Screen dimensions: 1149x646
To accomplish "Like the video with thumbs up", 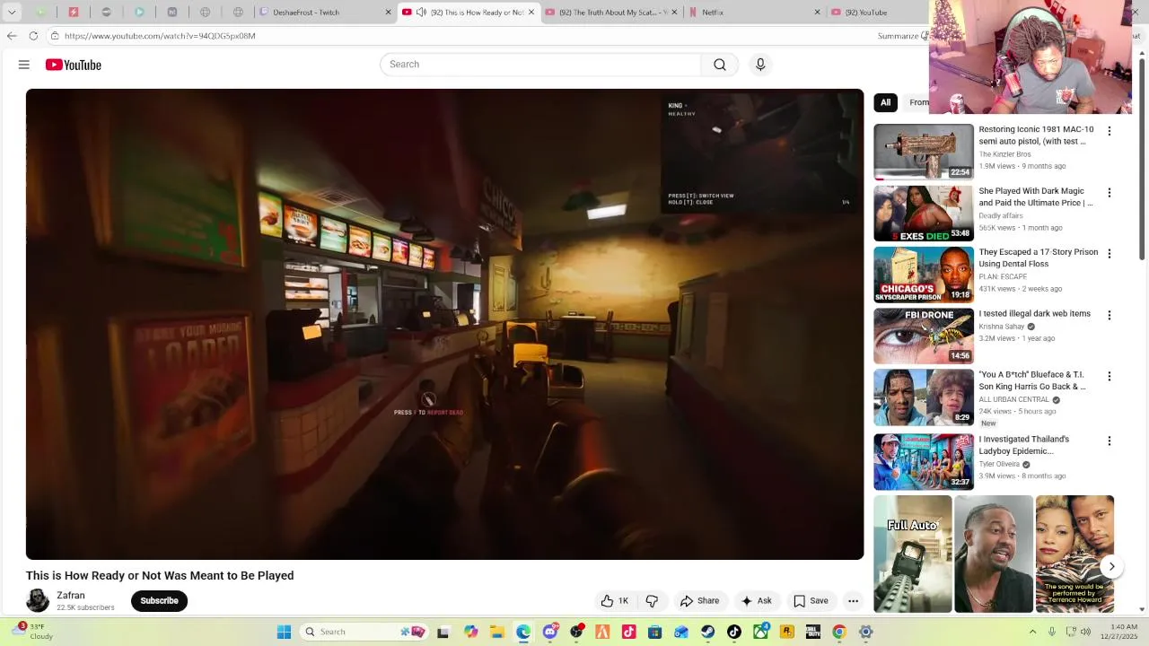I will pyautogui.click(x=615, y=601).
